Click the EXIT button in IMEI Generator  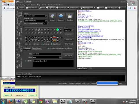[x=32, y=95]
